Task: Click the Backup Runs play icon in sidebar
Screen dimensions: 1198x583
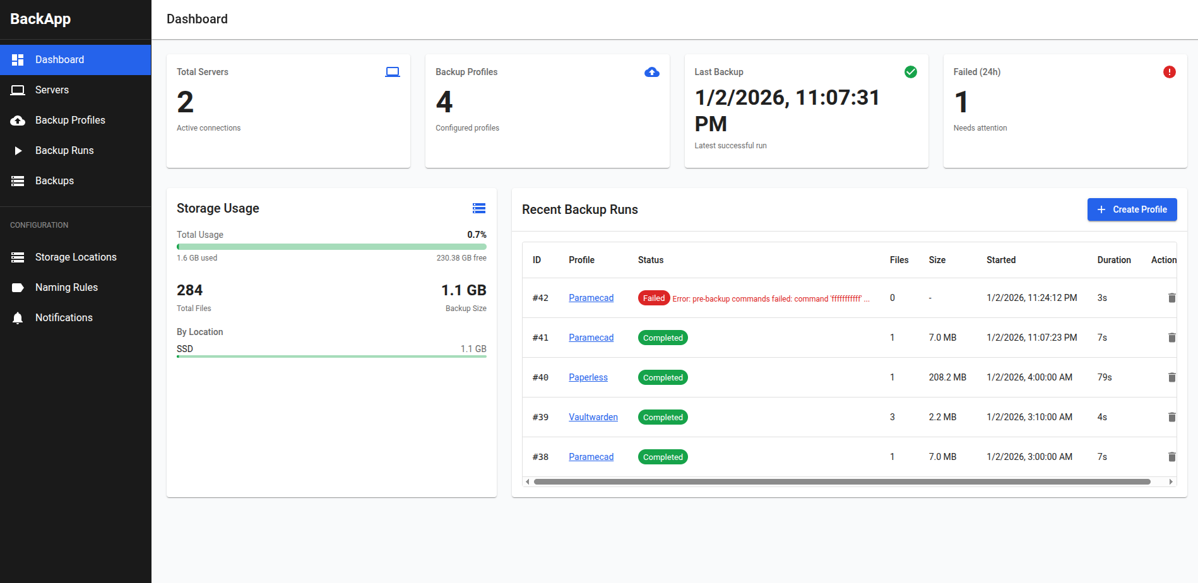Action: pyautogui.click(x=18, y=151)
